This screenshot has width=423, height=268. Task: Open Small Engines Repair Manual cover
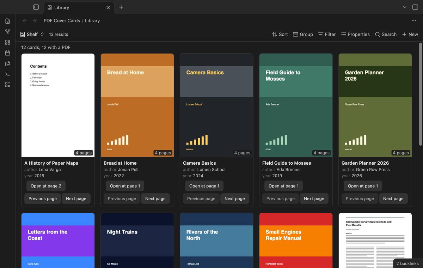[x=296, y=240]
